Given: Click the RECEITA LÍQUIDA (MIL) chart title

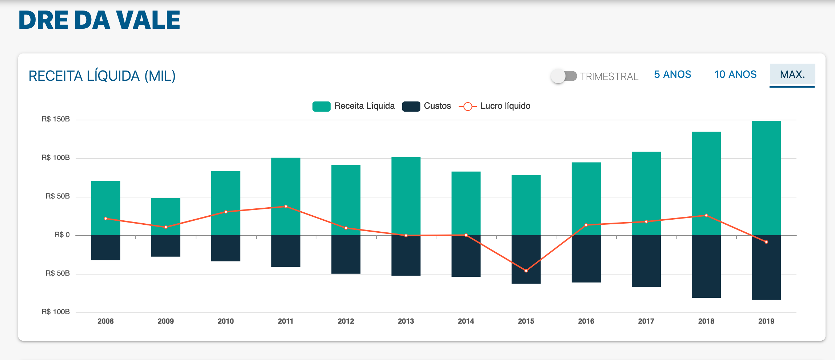Looking at the screenshot, I should point(102,76).
